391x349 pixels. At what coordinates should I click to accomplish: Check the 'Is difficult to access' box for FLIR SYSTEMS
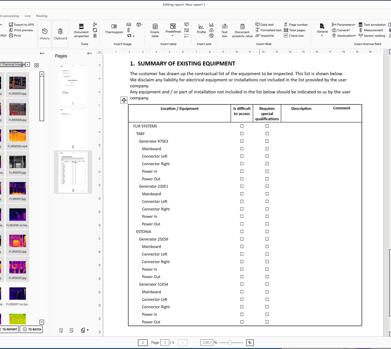[242, 126]
